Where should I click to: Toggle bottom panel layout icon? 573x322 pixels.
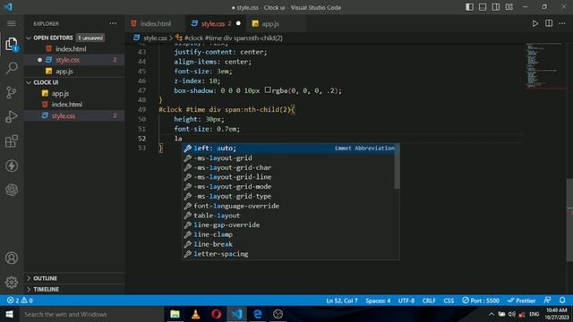[x=483, y=7]
